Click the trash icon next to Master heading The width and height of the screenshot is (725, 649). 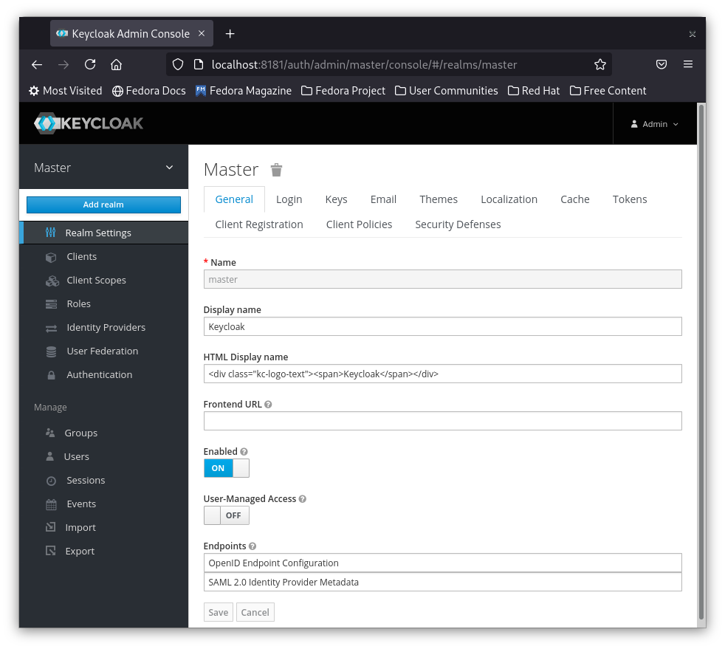coord(276,170)
